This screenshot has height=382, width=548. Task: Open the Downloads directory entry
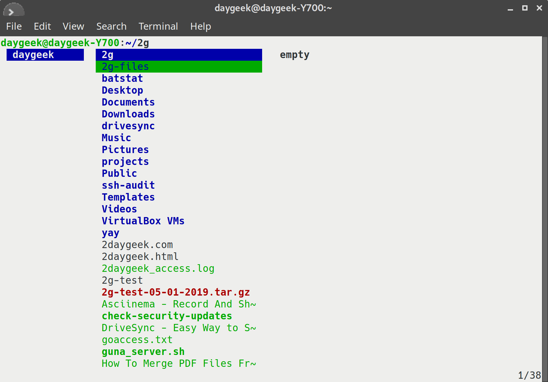[128, 114]
